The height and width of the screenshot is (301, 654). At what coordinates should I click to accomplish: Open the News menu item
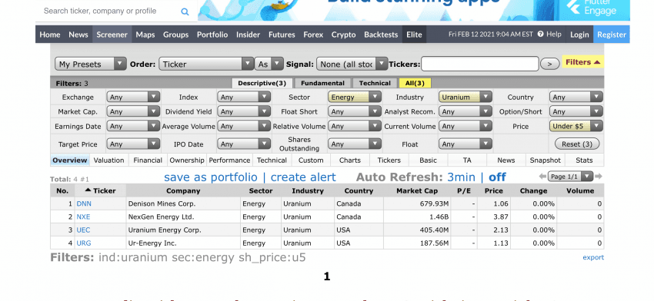(x=78, y=35)
